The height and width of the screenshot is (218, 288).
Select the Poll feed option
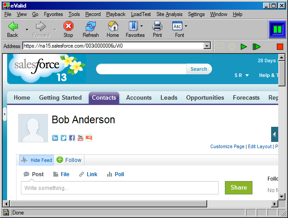(x=116, y=174)
